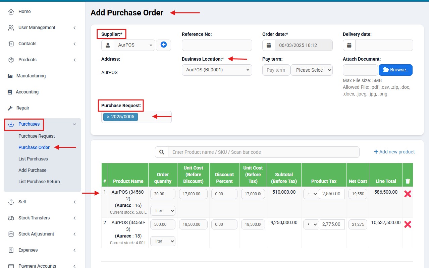Viewport: 429px width, 268px height.
Task: Click the Stock Transfers truck icon
Action: point(11,218)
